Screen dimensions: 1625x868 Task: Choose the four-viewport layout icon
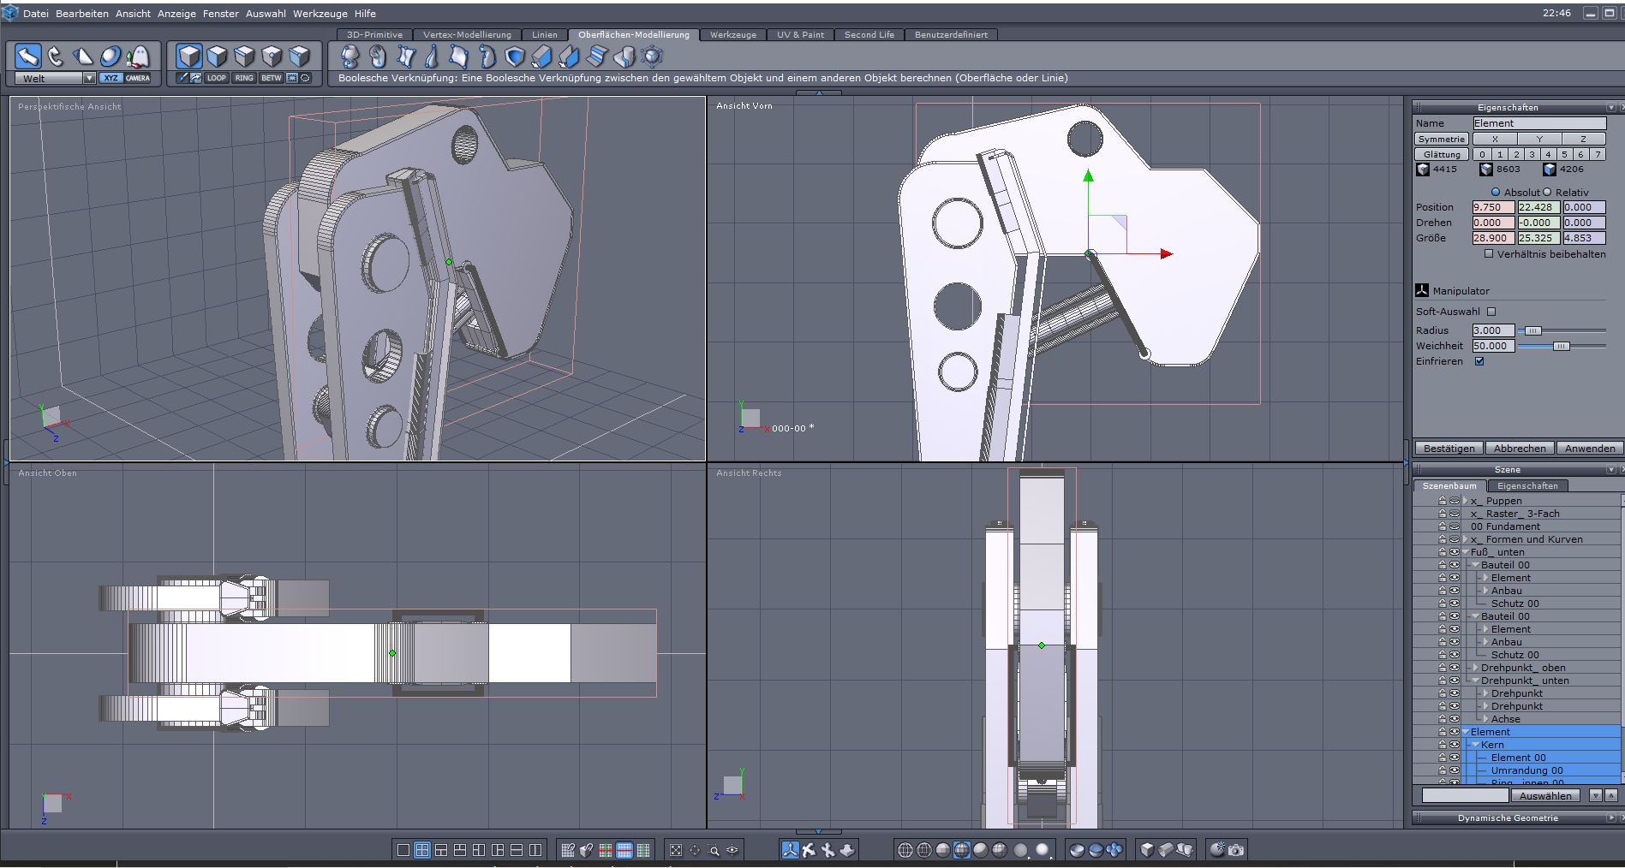click(x=422, y=850)
